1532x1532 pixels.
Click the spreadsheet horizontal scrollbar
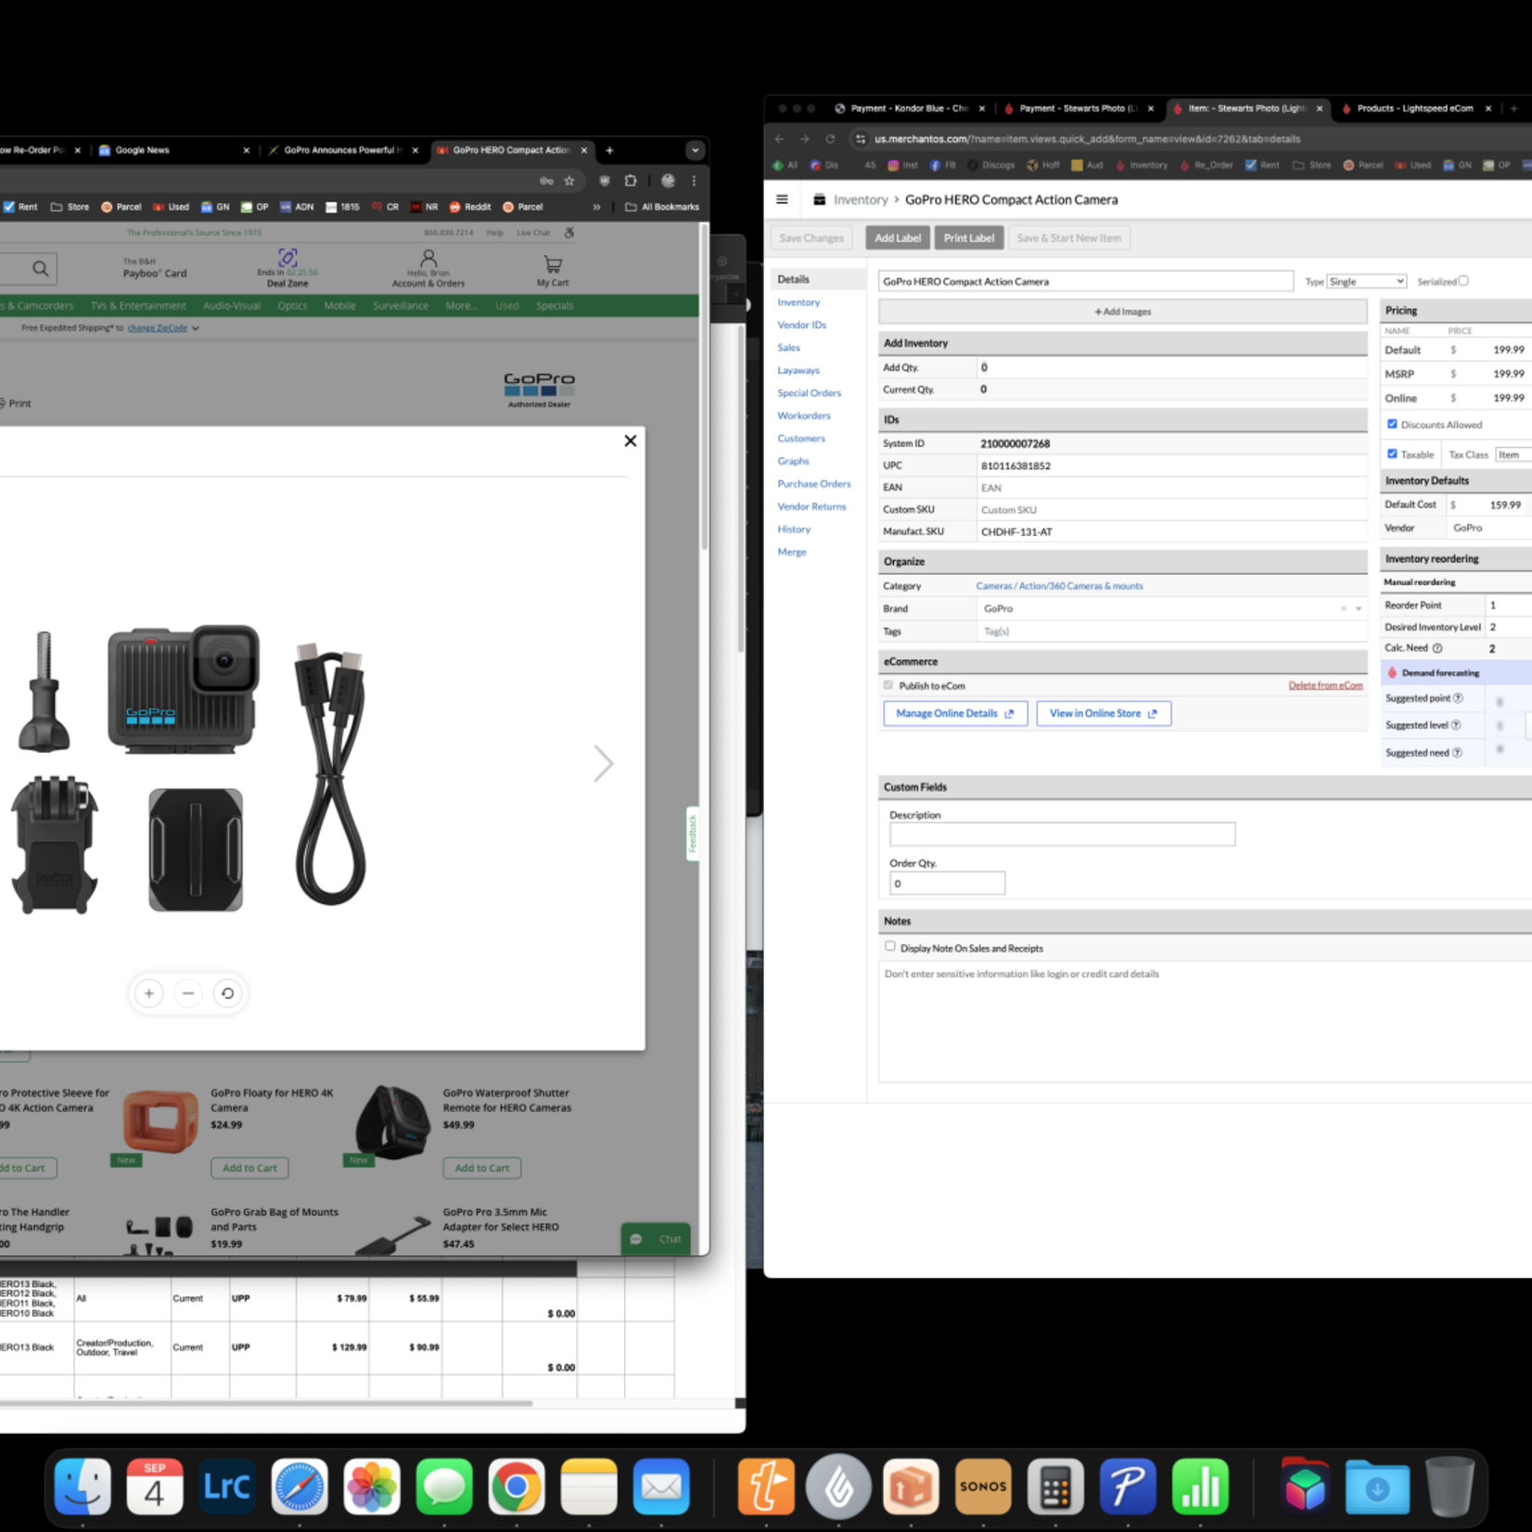[x=266, y=1403]
